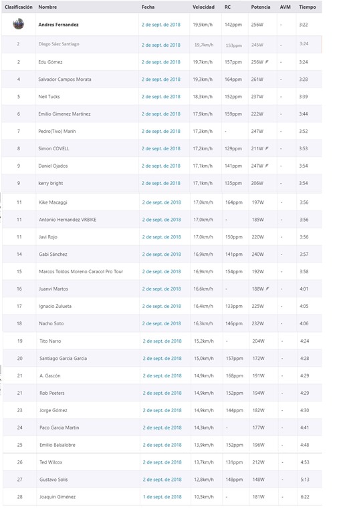Open Andres Fernandez's athlete name link
Image resolution: width=339 pixels, height=513 pixels.
(58, 25)
